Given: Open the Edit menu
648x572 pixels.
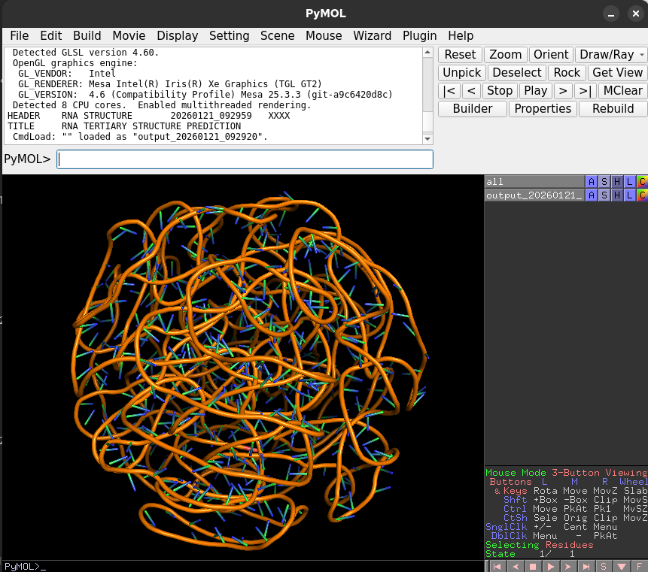Looking at the screenshot, I should (x=51, y=36).
